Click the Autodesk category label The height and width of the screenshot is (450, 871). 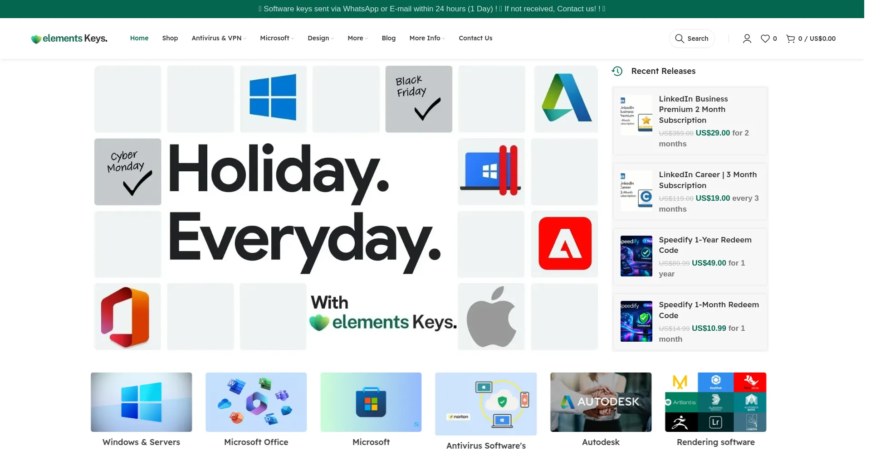[x=601, y=442]
